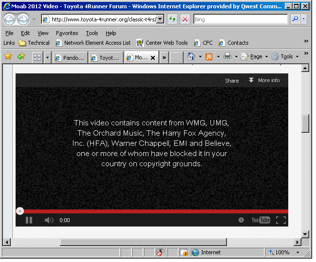This screenshot has width=316, height=262.
Task: Expand the Home button dropdown arrow
Action: 200,57
